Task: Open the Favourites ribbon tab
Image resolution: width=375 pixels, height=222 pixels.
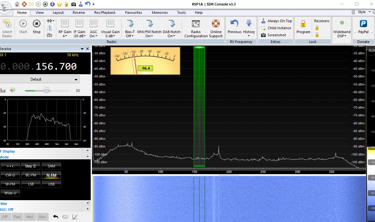Action: coord(133,13)
